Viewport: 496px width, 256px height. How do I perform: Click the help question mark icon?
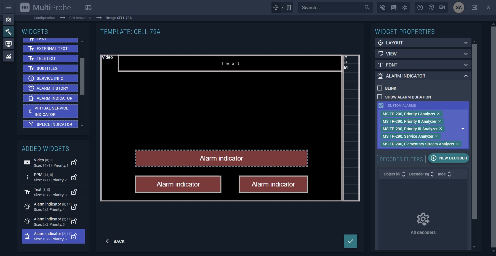420,7
